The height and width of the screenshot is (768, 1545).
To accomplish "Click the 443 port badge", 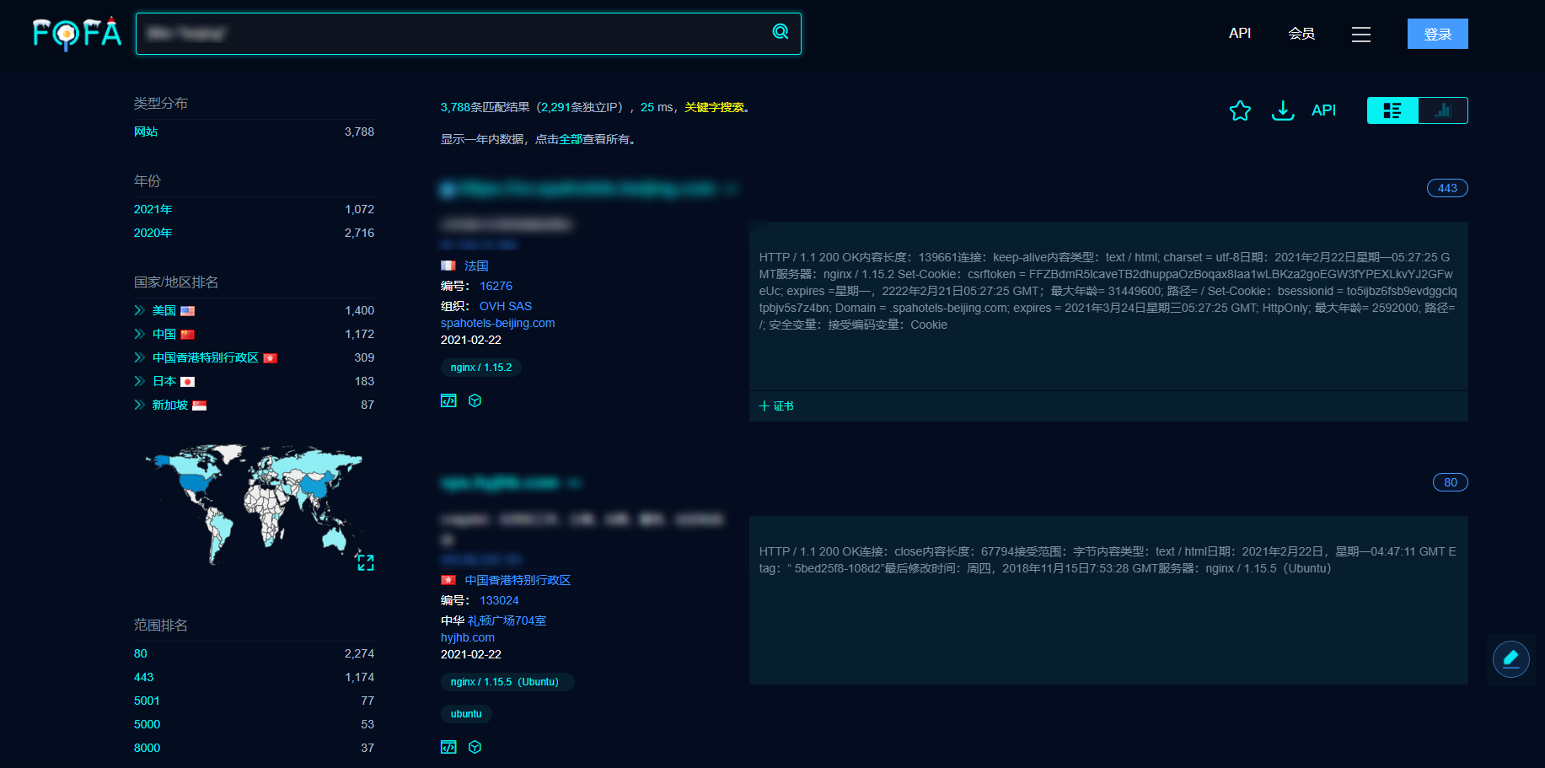I will [x=1447, y=188].
